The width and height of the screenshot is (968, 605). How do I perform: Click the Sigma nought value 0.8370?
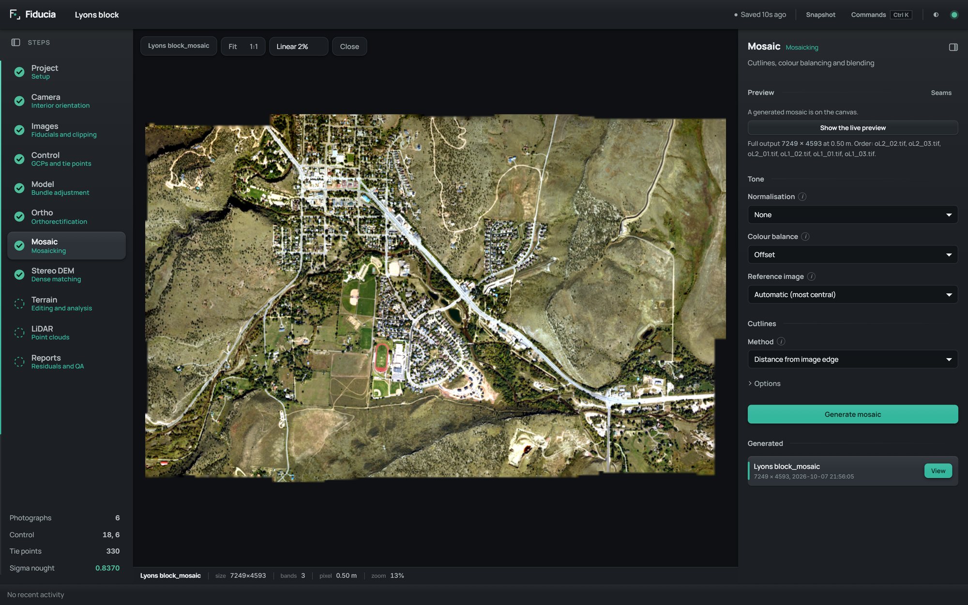click(107, 568)
